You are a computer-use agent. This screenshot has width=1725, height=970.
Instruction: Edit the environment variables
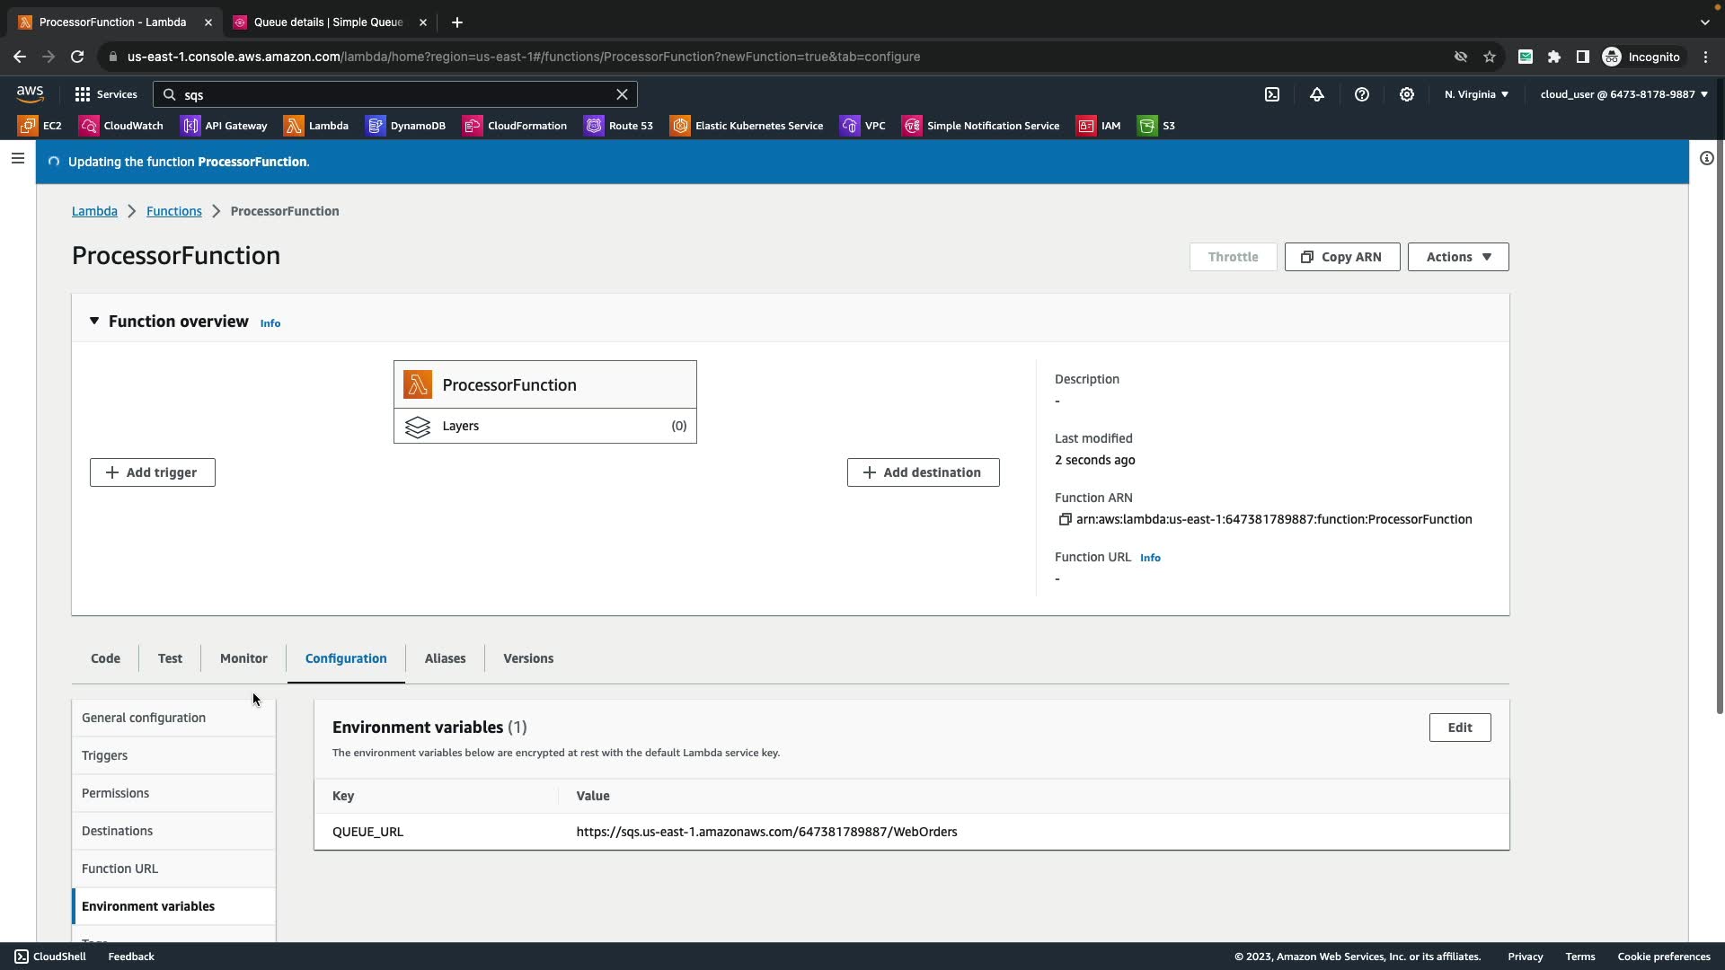tap(1459, 727)
